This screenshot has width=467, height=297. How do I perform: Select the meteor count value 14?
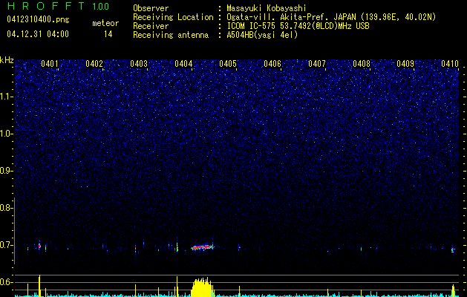tap(108, 34)
